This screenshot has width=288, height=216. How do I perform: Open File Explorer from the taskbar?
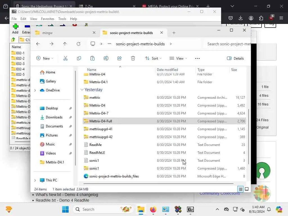click(141, 209)
